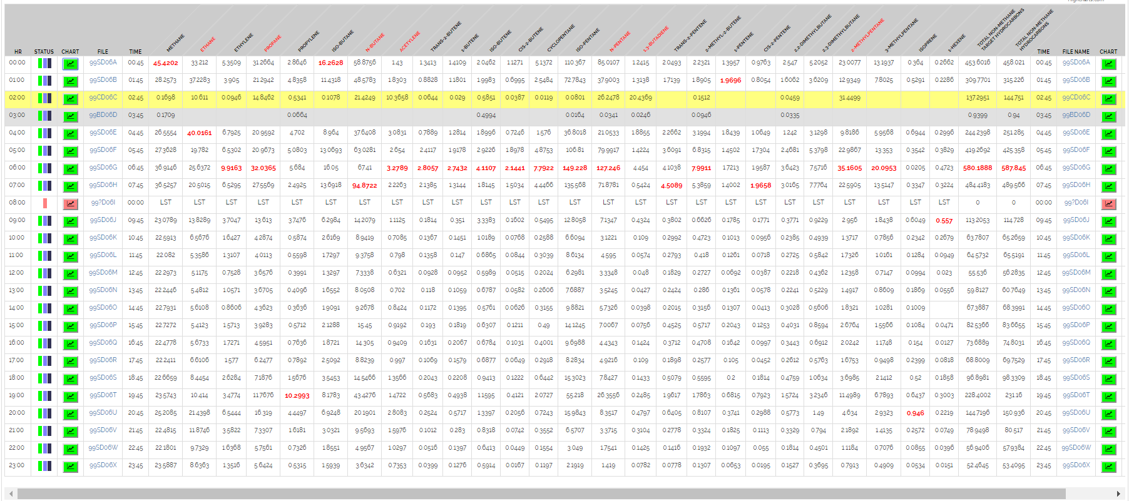Open file link 99SD06T in the FILE column
Screen dimensions: 1129x501
coord(103,395)
